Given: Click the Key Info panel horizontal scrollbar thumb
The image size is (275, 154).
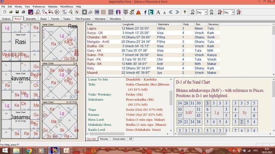Looking at the screenshot, I should coord(107,134).
